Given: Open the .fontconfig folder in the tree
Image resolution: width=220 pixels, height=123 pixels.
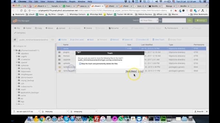Looking at the screenshot, I should coord(25,68).
